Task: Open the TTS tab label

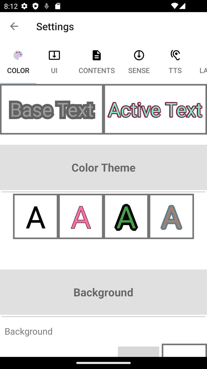Action: [175, 71]
